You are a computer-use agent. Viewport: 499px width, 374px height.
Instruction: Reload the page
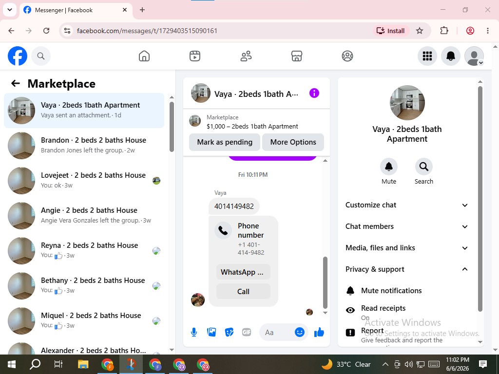(46, 31)
